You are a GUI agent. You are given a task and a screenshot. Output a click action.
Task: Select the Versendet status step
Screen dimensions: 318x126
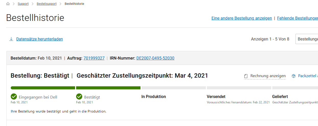pos(216,97)
